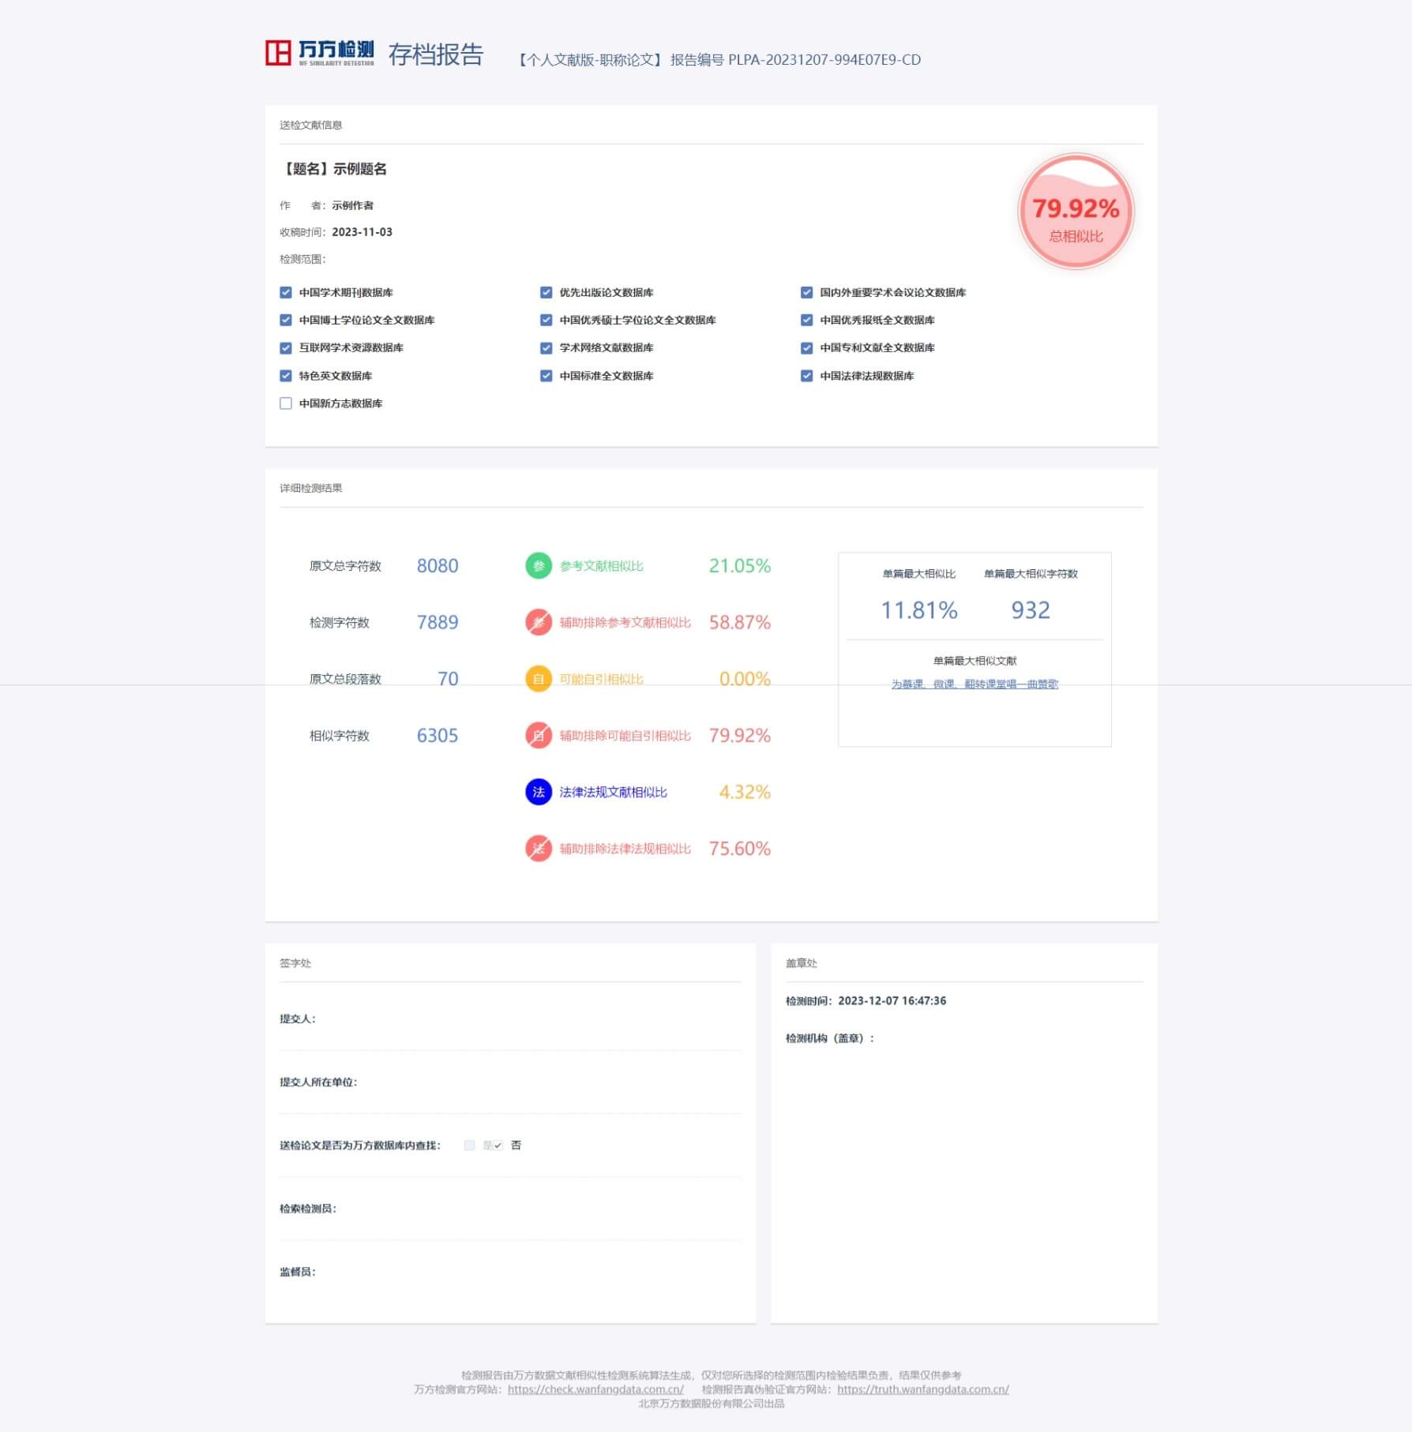Enable the 中国新方志数据库 checkbox
Viewport: 1412px width, 1432px height.
click(x=286, y=403)
